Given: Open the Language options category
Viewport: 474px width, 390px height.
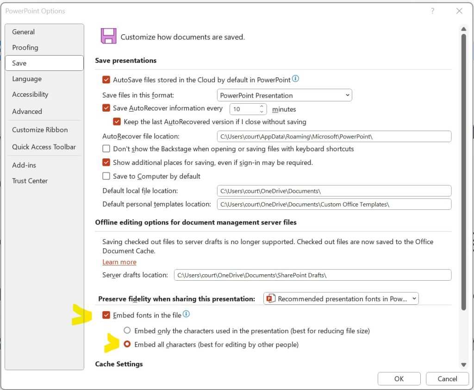Looking at the screenshot, I should pyautogui.click(x=44, y=79).
